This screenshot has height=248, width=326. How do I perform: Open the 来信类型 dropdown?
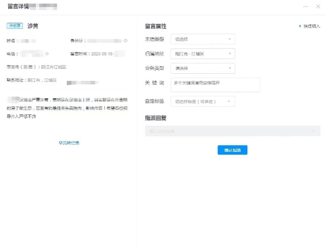[203, 39]
